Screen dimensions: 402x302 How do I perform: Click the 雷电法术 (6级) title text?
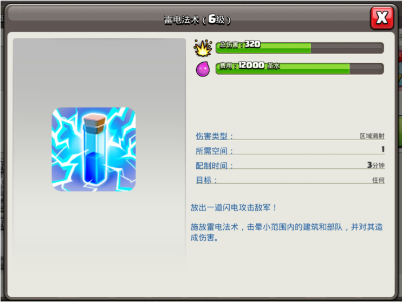coord(197,19)
